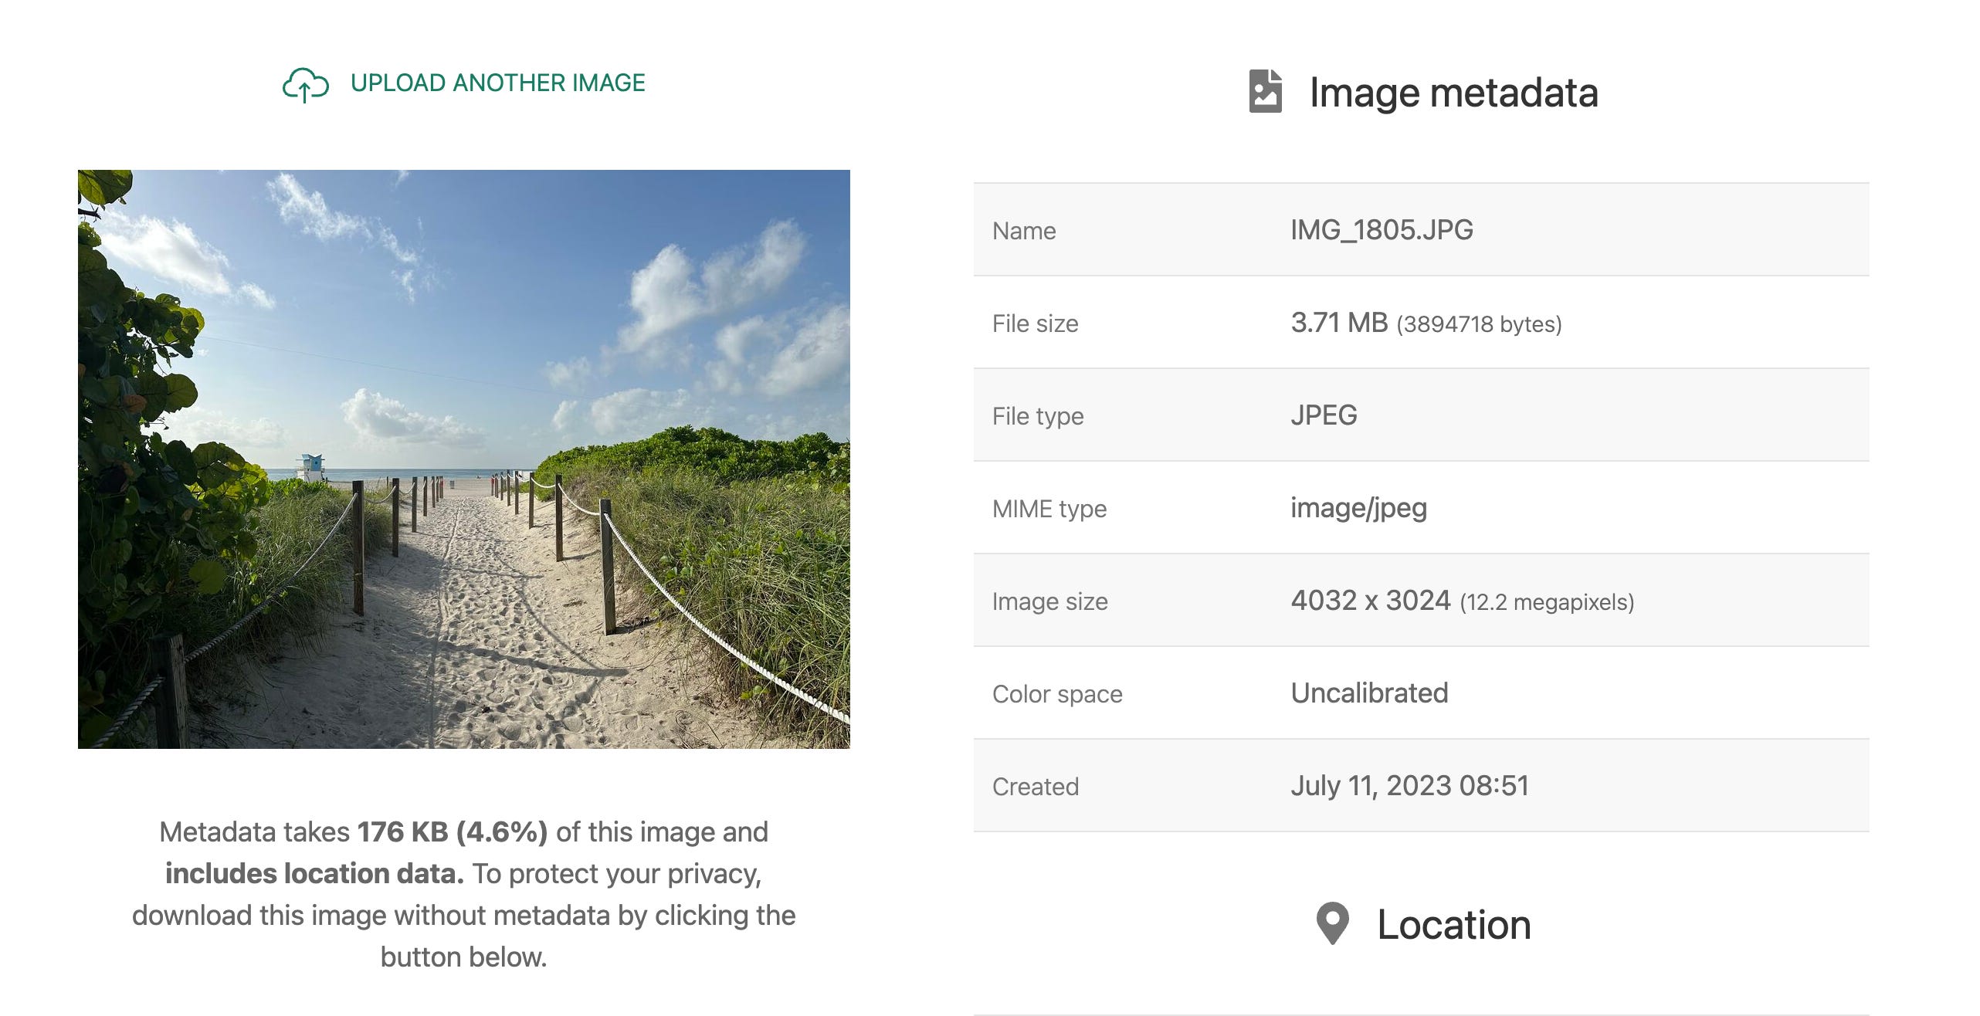
Task: Click the Image metadata file icon
Action: [1265, 92]
